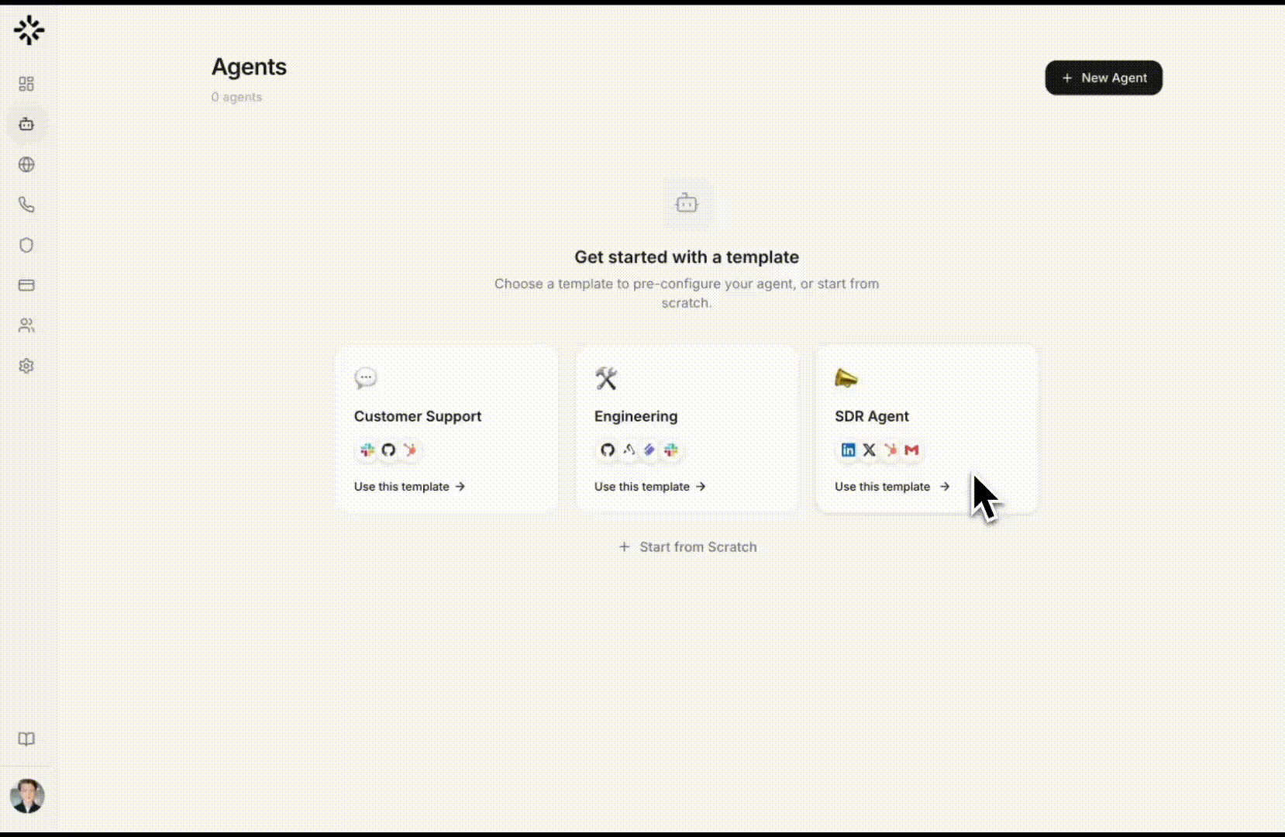Click the GitHub icon on Customer Support card
The width and height of the screenshot is (1285, 837).
pyautogui.click(x=388, y=450)
